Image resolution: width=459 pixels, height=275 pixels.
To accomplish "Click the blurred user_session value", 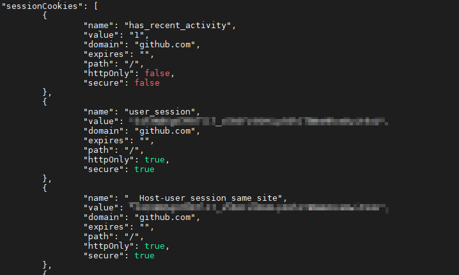I will [258, 122].
